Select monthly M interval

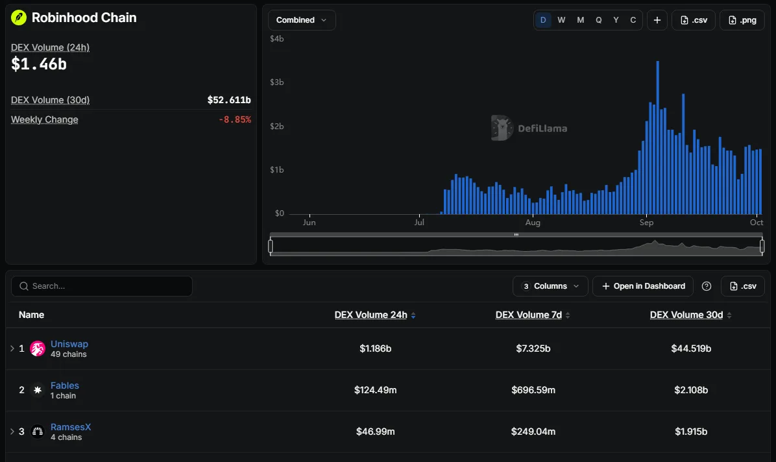[581, 20]
